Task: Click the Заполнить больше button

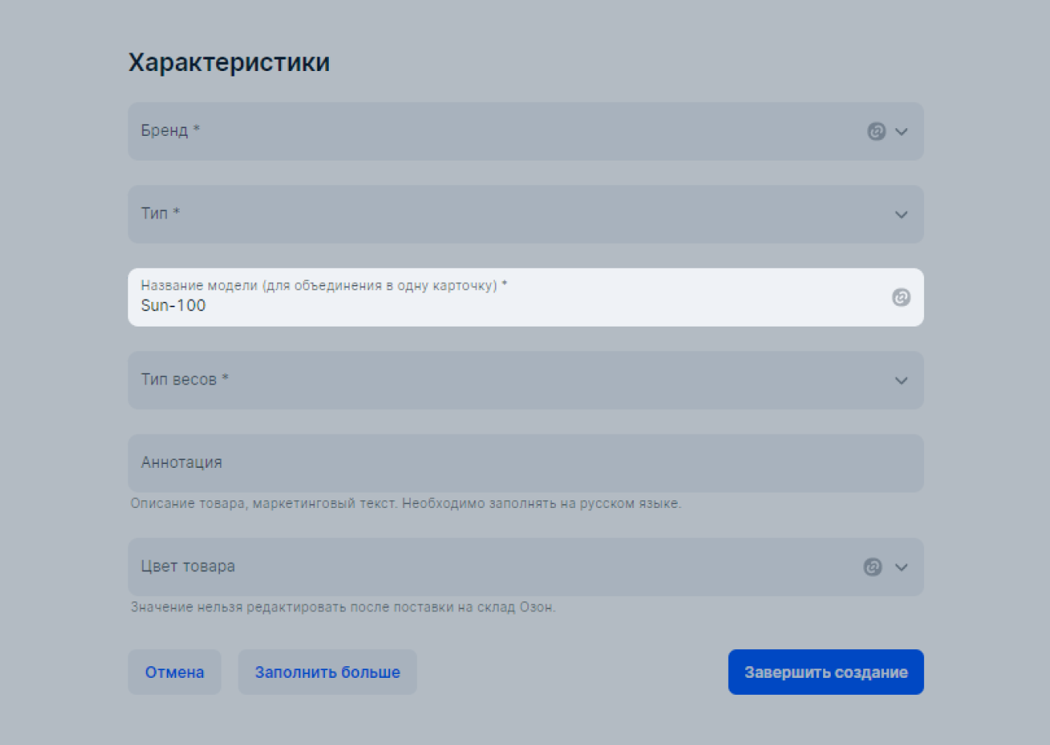Action: [327, 672]
